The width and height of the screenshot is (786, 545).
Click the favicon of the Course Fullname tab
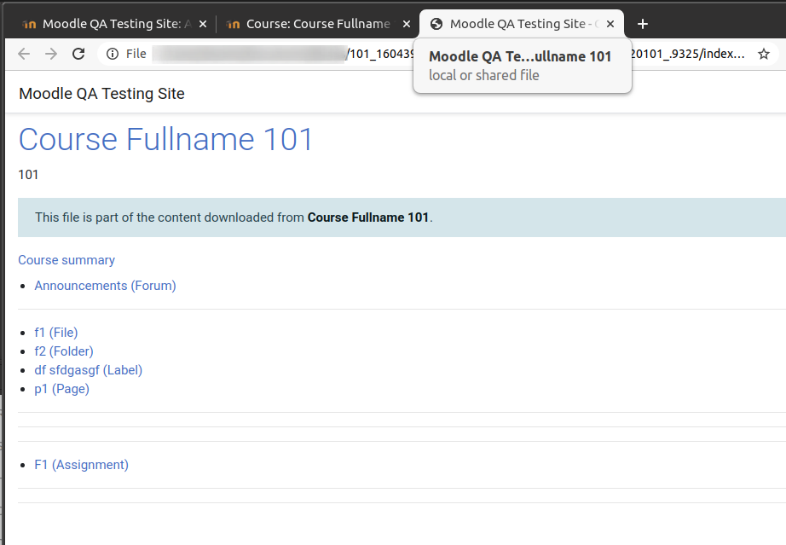tap(233, 24)
